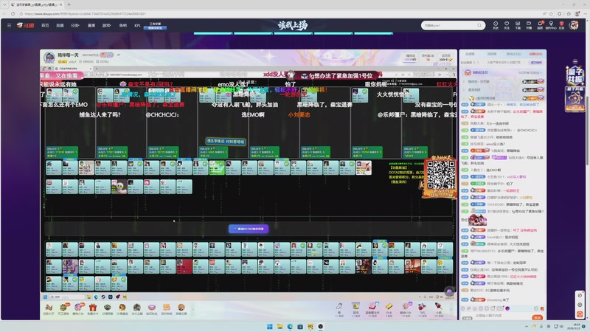Open the 下载 download icon
Viewport: 590px width, 332px height.
click(x=518, y=25)
